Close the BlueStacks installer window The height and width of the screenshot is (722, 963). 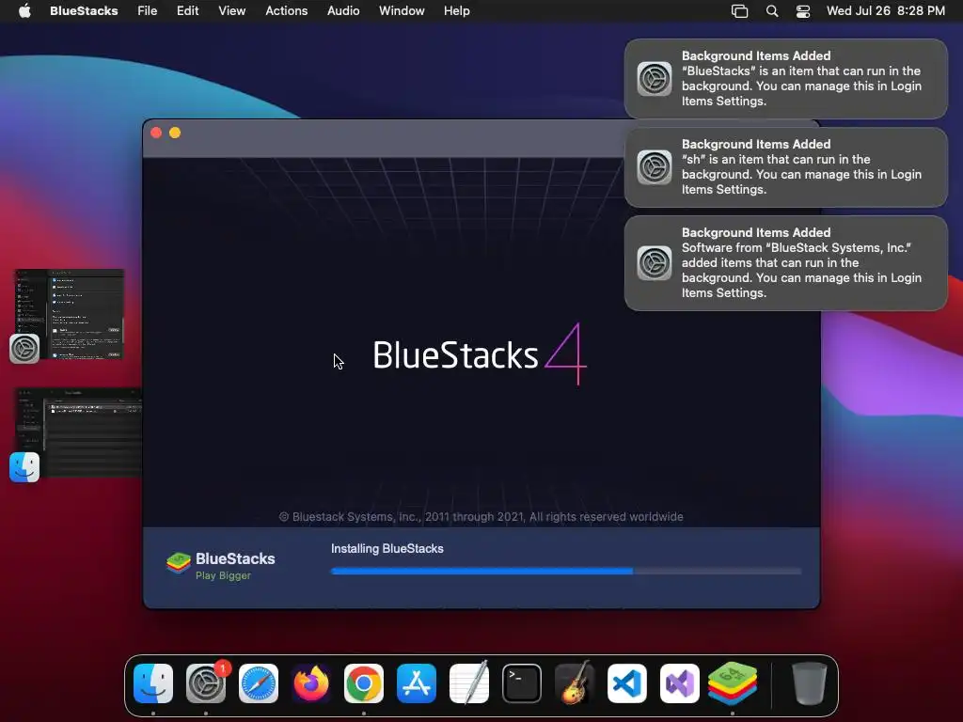click(156, 133)
